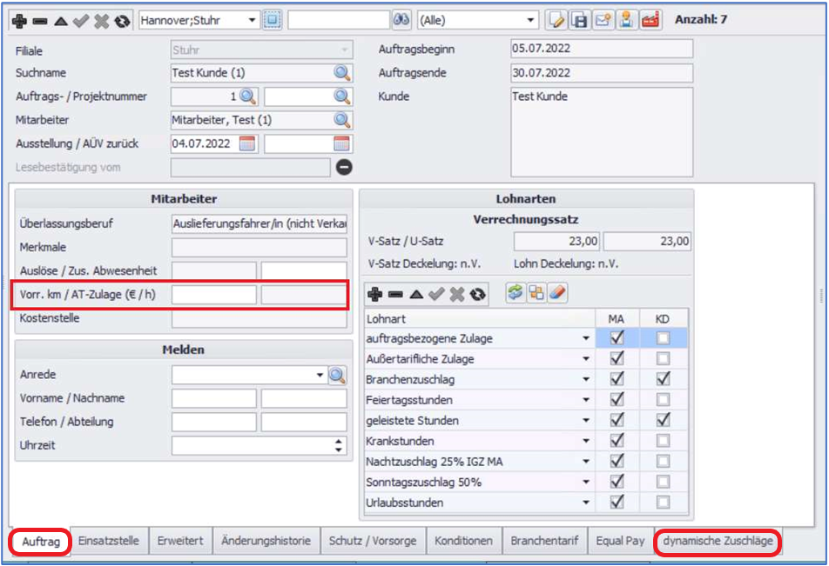Click the plus icon above the Lohnart table

(x=374, y=295)
